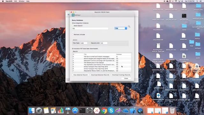This screenshot has height=115, width=204.
Task: Click the Download Selected Records button
Action: pos(100,75)
